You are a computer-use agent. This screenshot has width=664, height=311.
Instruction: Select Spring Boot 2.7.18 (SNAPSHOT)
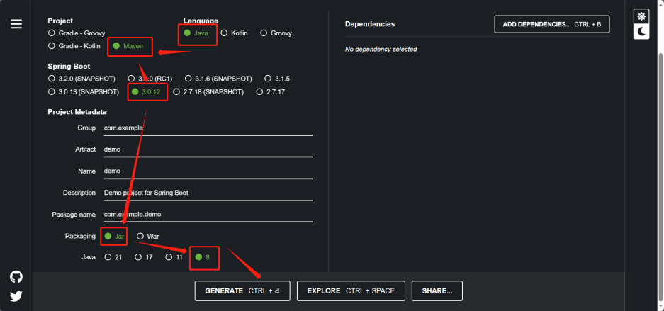point(208,91)
